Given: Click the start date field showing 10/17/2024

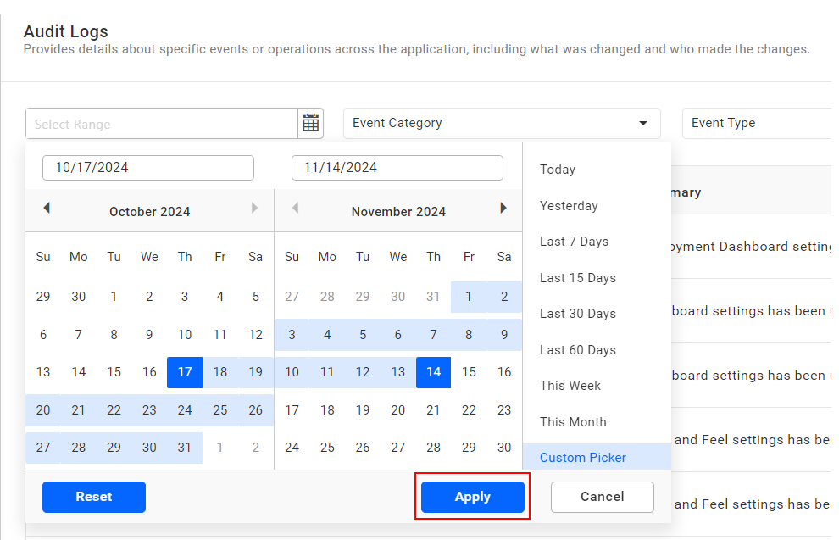Looking at the screenshot, I should tap(147, 167).
